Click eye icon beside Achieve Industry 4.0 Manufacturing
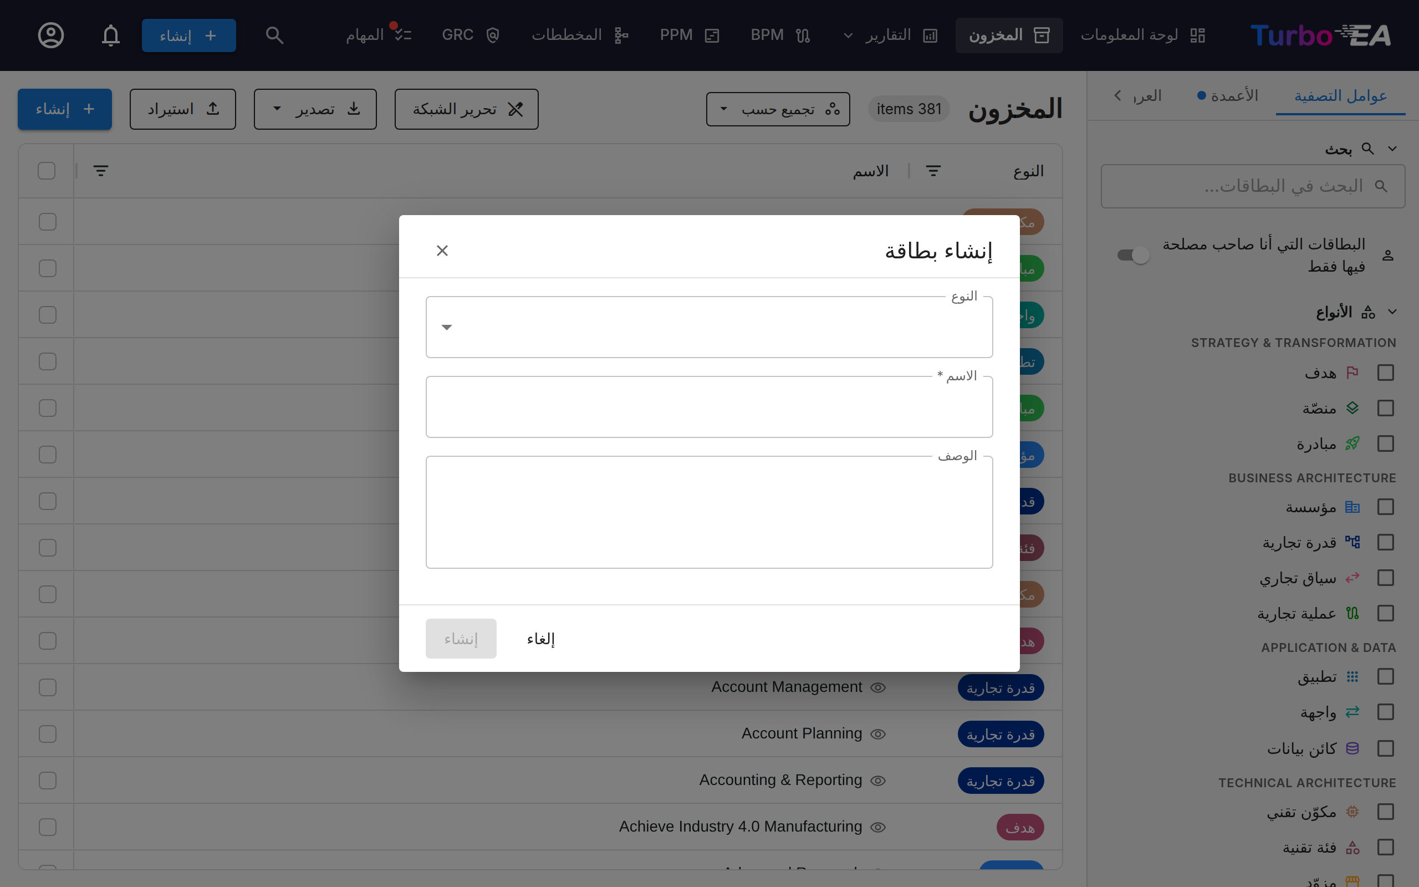 [878, 827]
